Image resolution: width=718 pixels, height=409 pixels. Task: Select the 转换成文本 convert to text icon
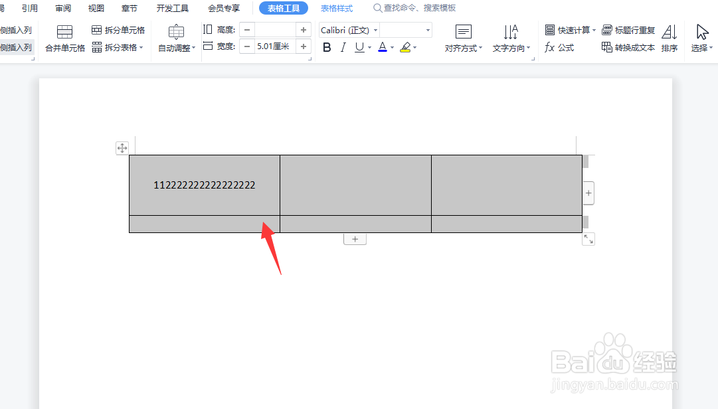[x=627, y=47]
